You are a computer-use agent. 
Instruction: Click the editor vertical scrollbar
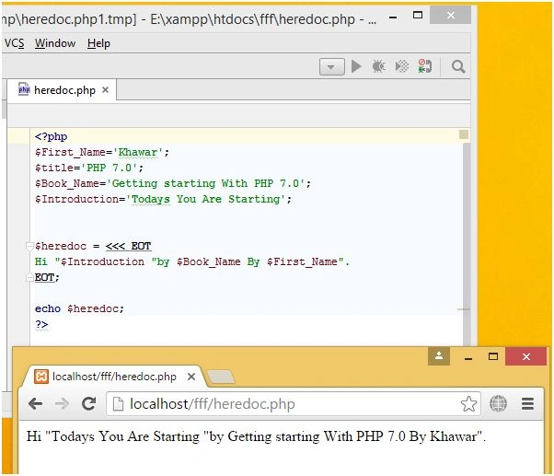(467, 244)
